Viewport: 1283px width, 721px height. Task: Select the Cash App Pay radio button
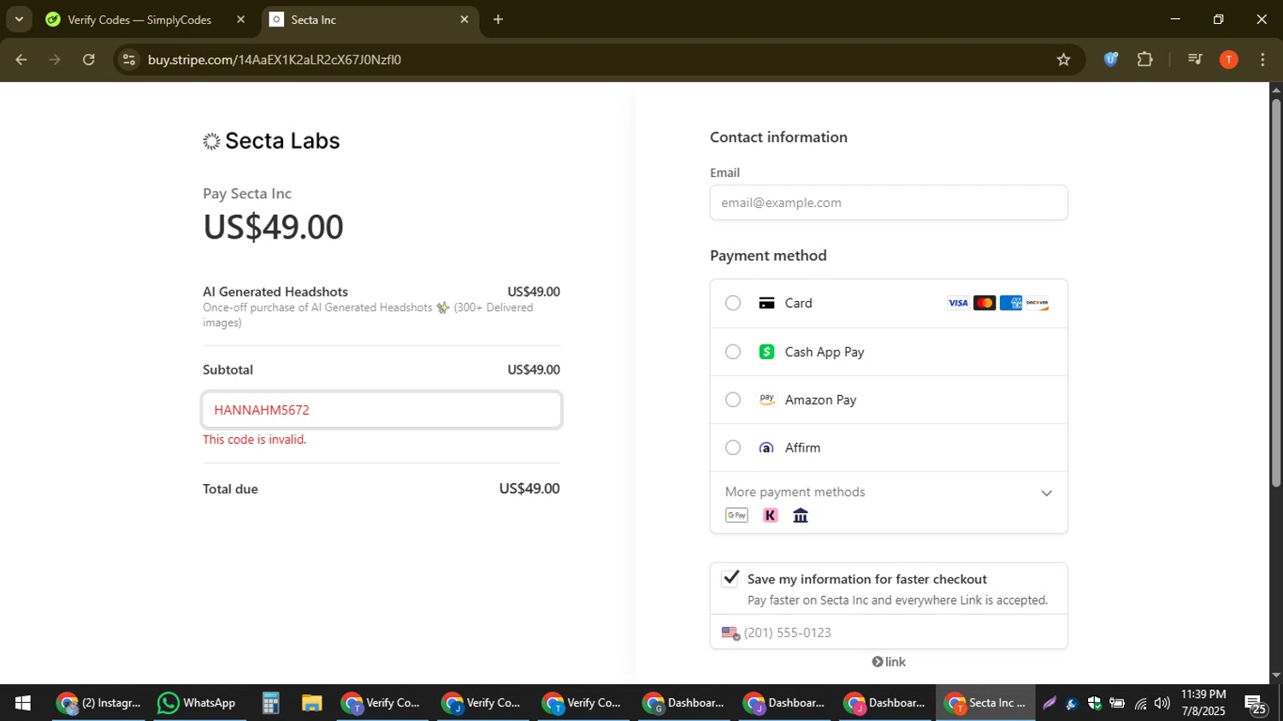pos(733,352)
